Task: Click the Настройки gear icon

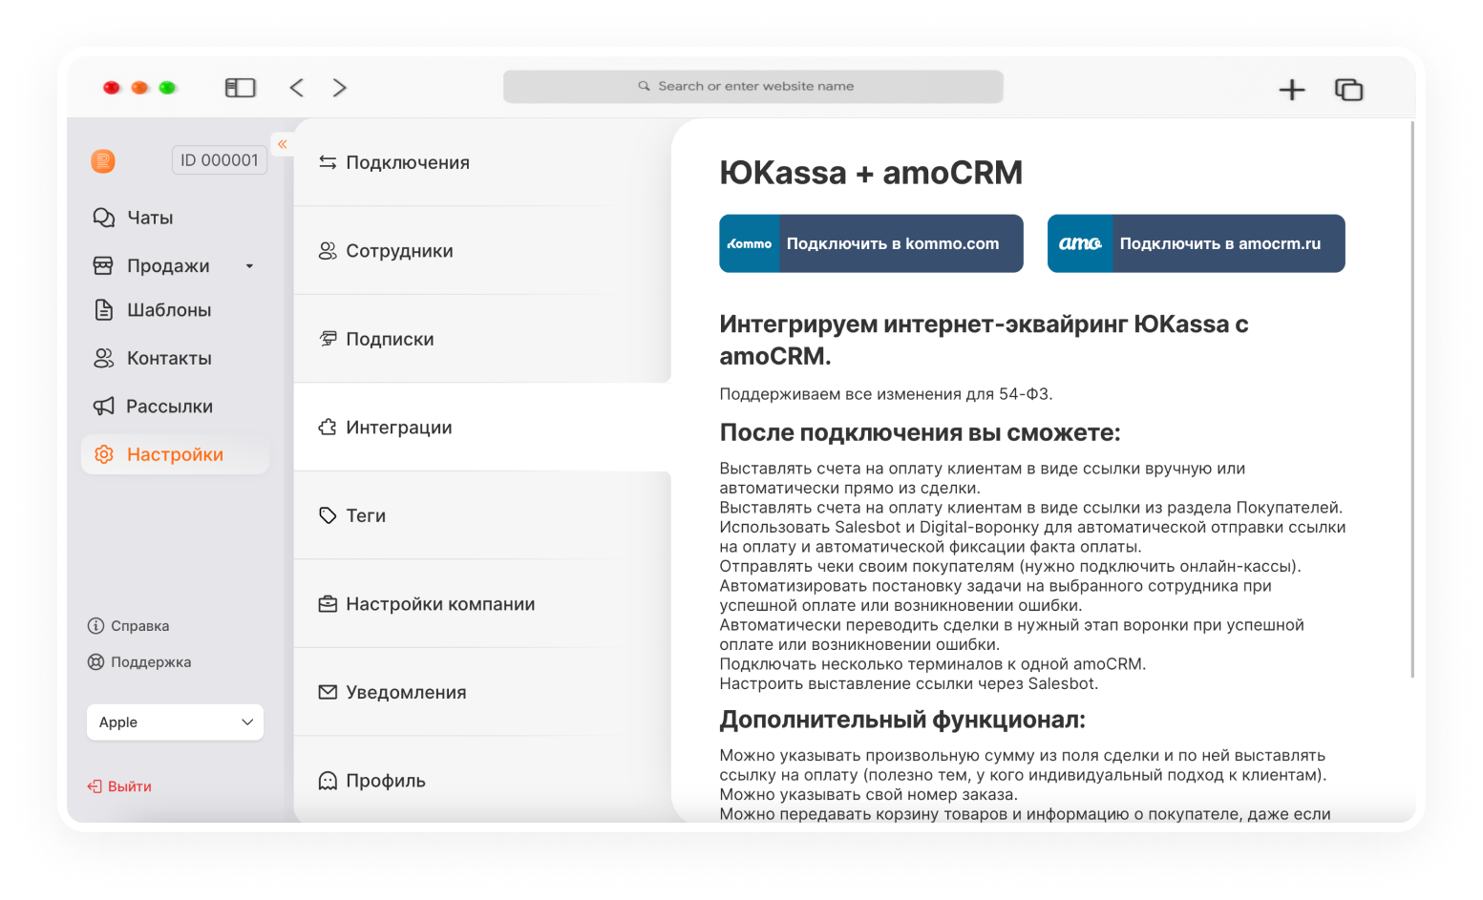Action: coord(104,455)
